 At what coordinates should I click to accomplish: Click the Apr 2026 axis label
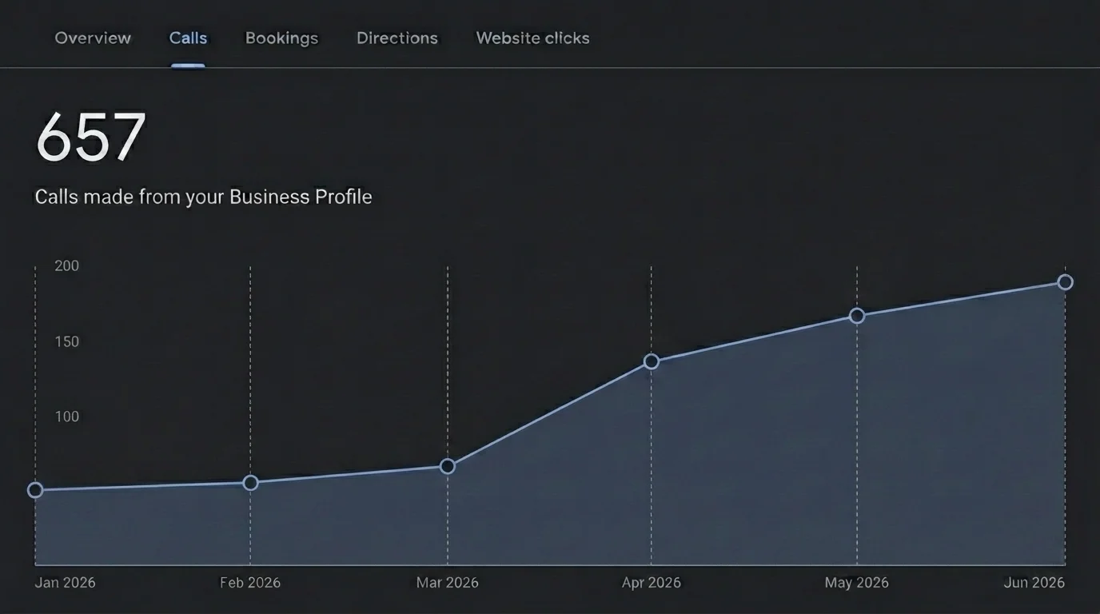(652, 583)
